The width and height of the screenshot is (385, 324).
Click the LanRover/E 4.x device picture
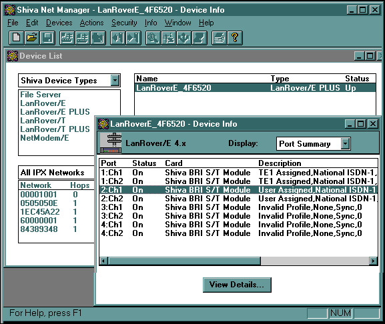pos(111,143)
